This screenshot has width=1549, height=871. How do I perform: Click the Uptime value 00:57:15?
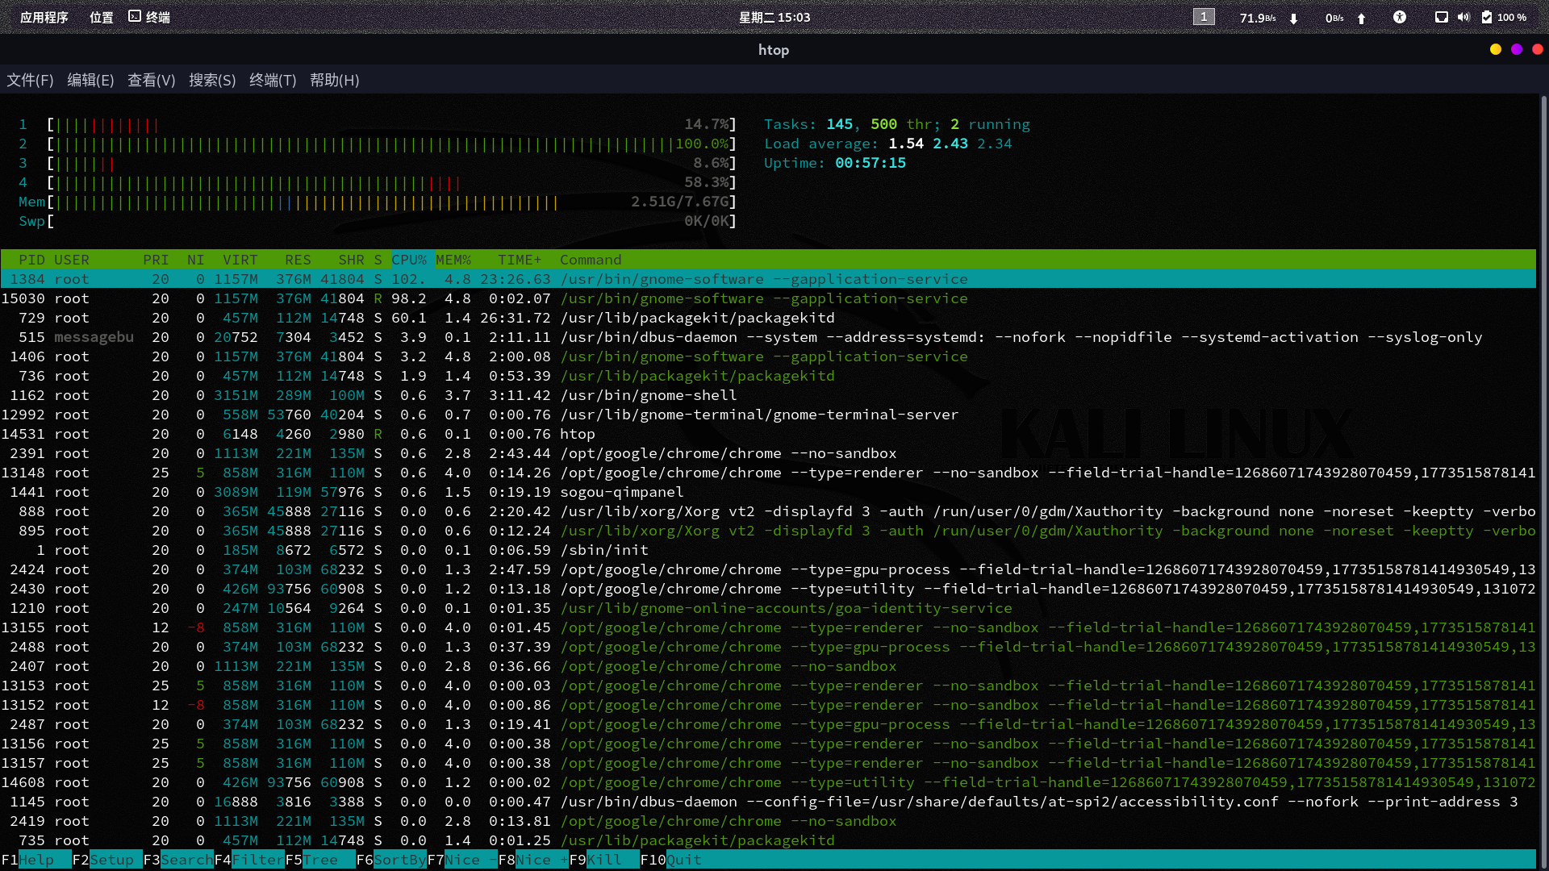coord(871,163)
